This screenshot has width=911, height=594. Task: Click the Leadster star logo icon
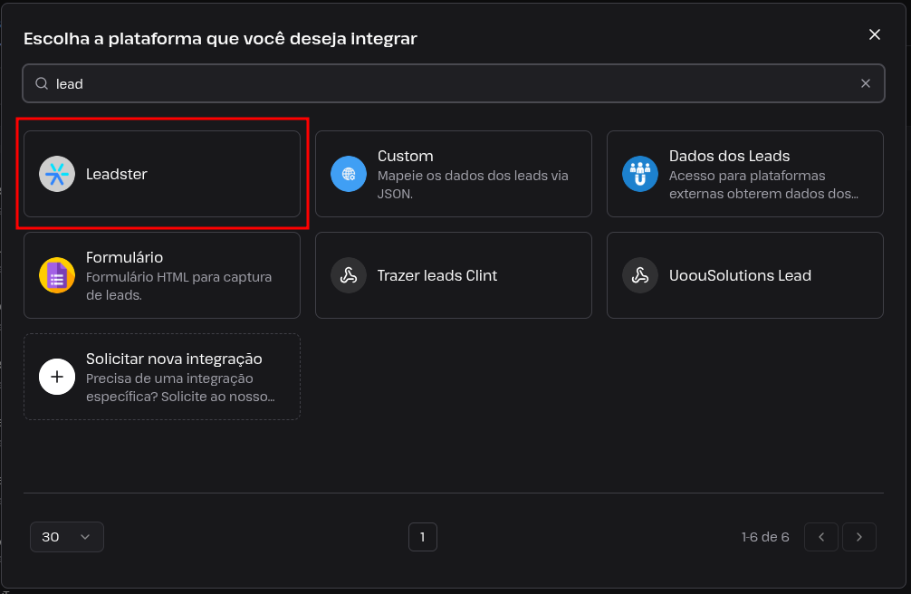[57, 174]
